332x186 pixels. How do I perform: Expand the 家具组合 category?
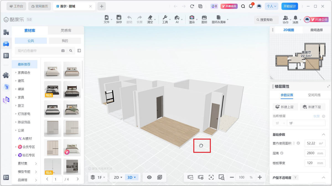click(x=24, y=73)
